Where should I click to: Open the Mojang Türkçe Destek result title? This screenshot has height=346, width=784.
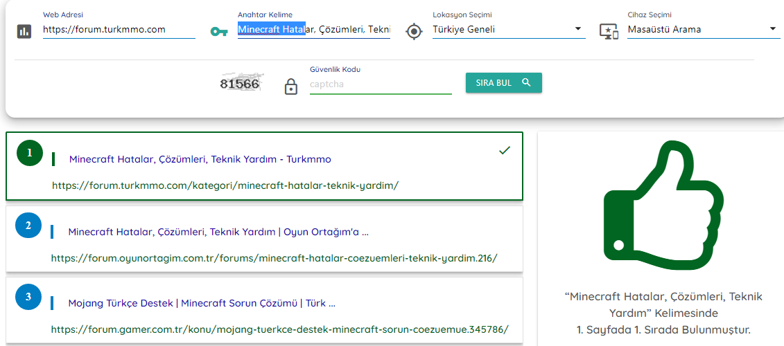pyautogui.click(x=202, y=303)
